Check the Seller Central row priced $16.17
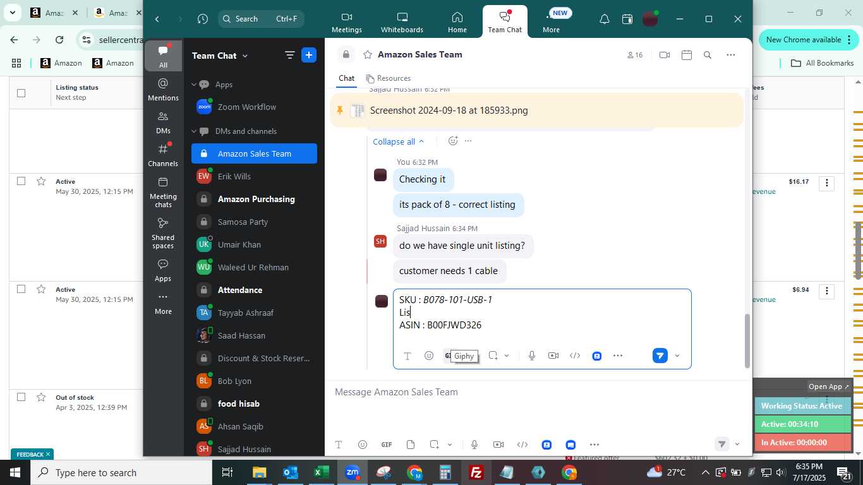Screen dimensions: 863x485 click(x=21, y=181)
